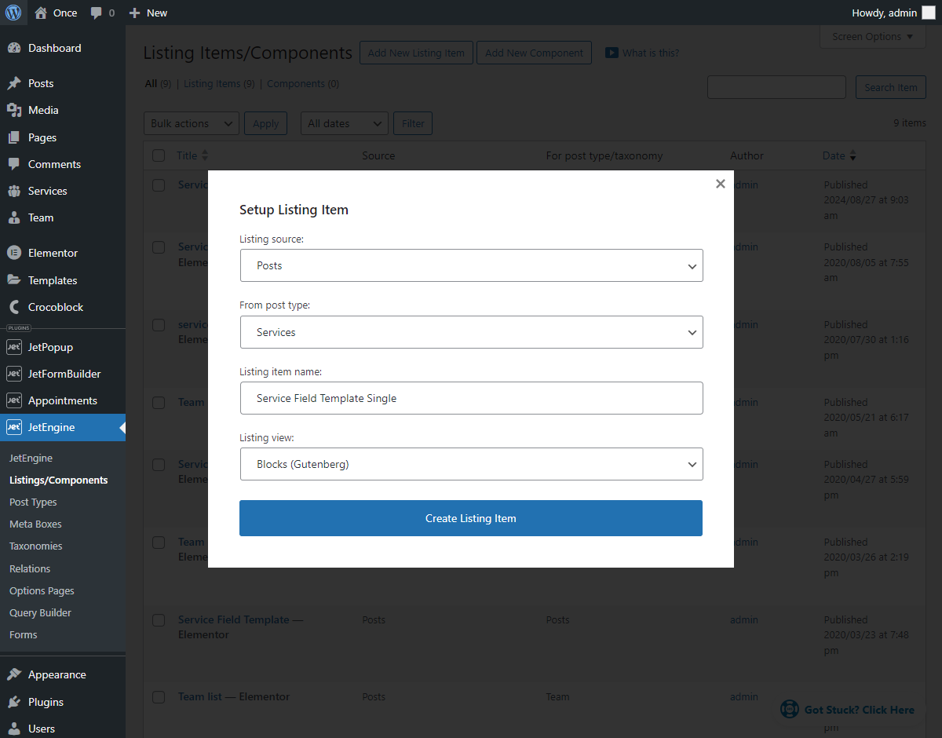The image size is (942, 738).
Task: Open the Screen Options menu
Action: [872, 36]
